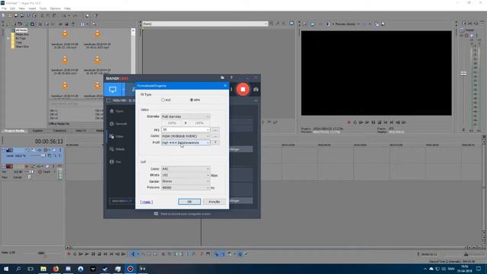The width and height of the screenshot is (487, 274).
Task: Switch to the Transitions tab
Action: point(59,131)
